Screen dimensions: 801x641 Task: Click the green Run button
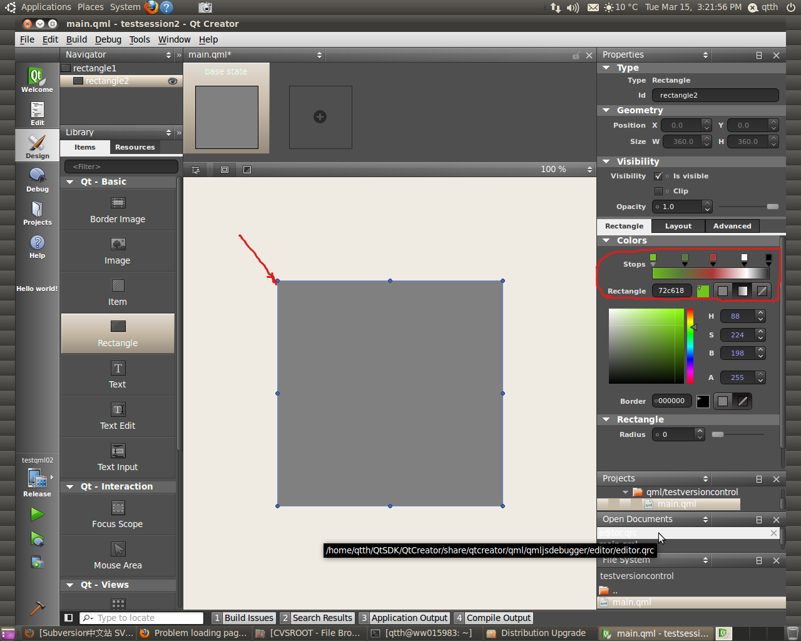tap(37, 514)
